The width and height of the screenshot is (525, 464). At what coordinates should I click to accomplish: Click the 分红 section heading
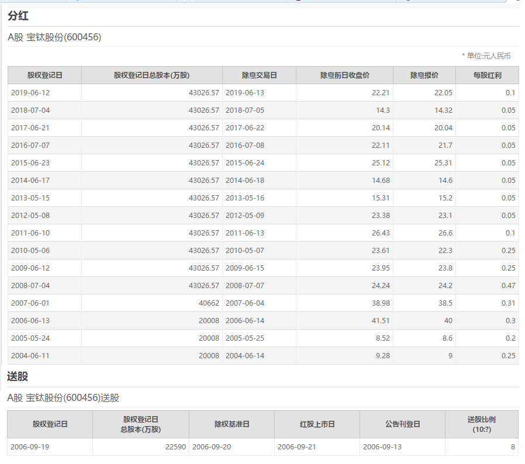pyautogui.click(x=18, y=16)
